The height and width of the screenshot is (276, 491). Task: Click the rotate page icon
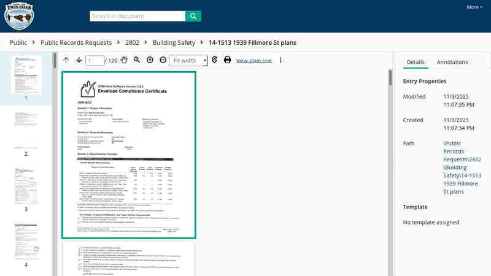tap(214, 60)
